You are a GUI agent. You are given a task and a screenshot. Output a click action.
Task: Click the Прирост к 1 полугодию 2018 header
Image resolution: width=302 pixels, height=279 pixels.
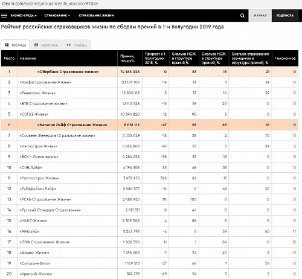click(x=155, y=59)
